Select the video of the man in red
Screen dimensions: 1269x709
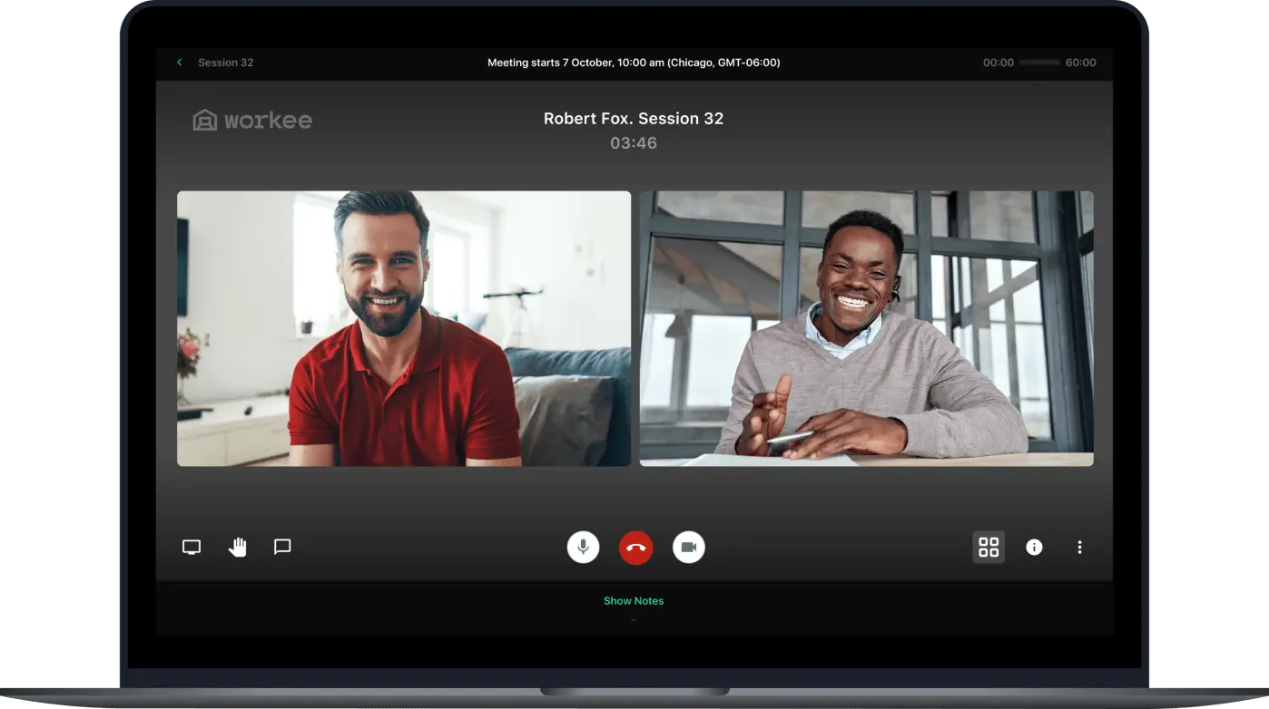pyautogui.click(x=403, y=328)
